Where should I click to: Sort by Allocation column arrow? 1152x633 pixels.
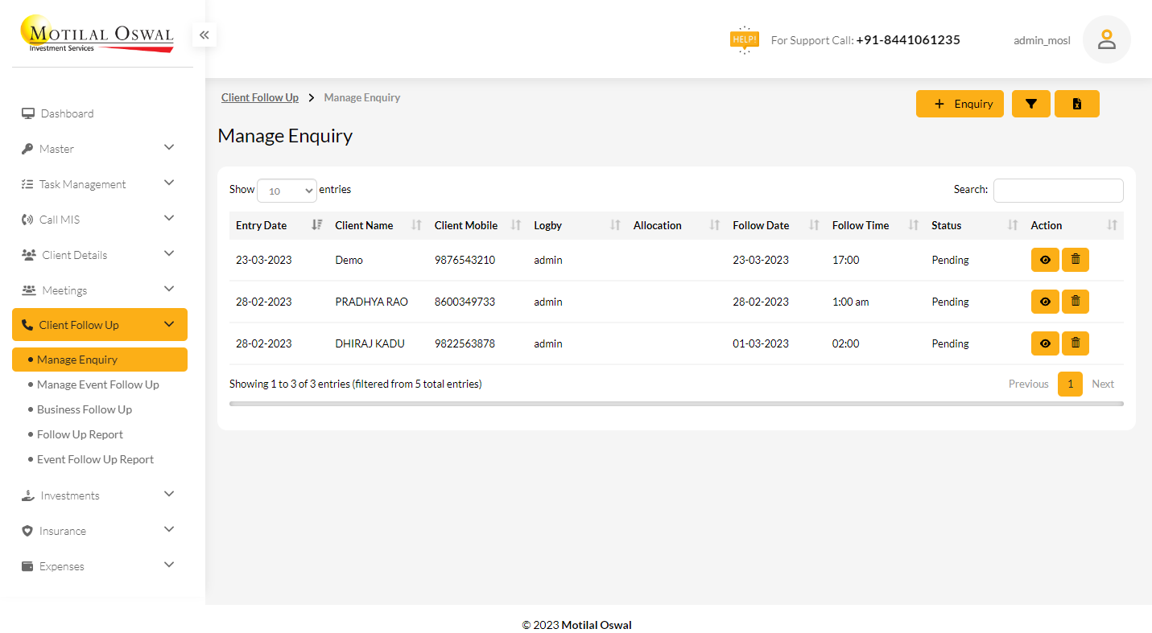[714, 225]
